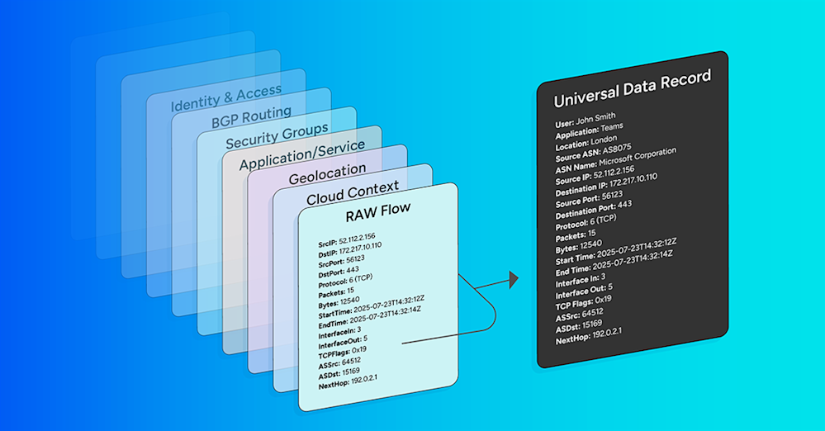
Task: Select "Interface In: 3" in Universal Data Record
Action: point(581,280)
